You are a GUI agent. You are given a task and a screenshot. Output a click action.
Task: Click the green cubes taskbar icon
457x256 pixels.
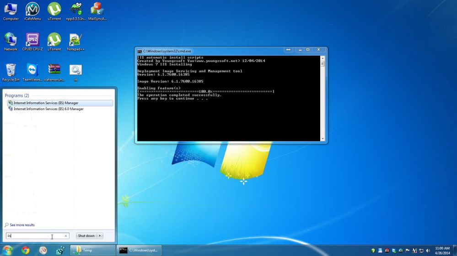pyautogui.click(x=60, y=250)
